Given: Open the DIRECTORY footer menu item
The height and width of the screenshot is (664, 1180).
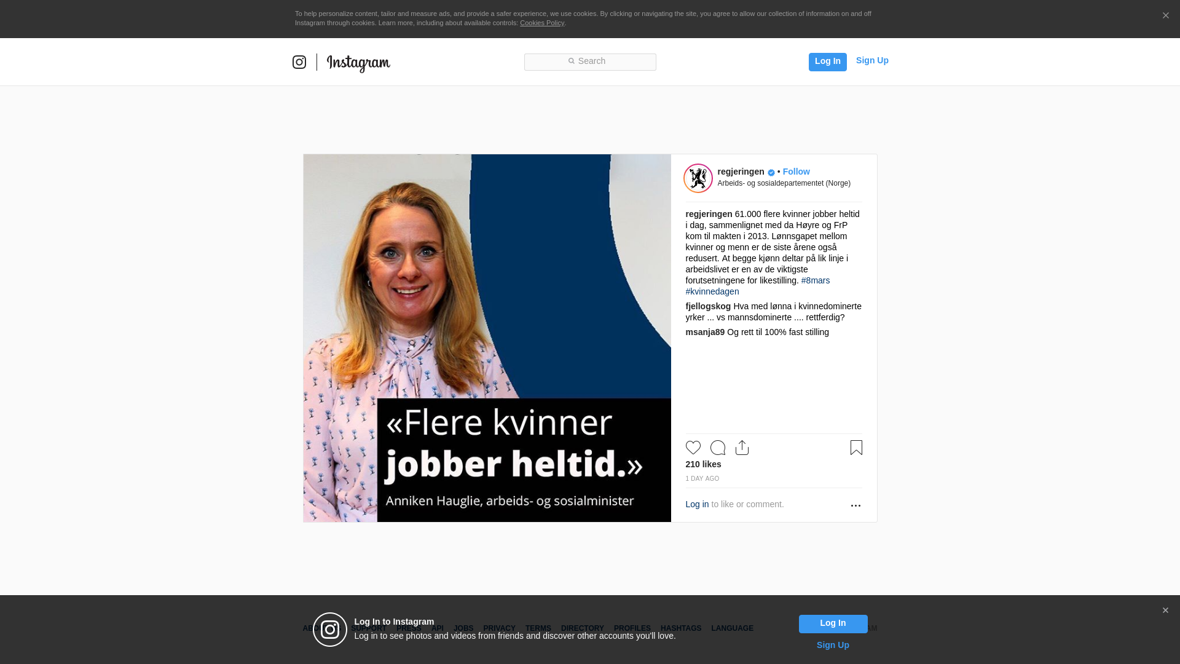Looking at the screenshot, I should pos(582,628).
